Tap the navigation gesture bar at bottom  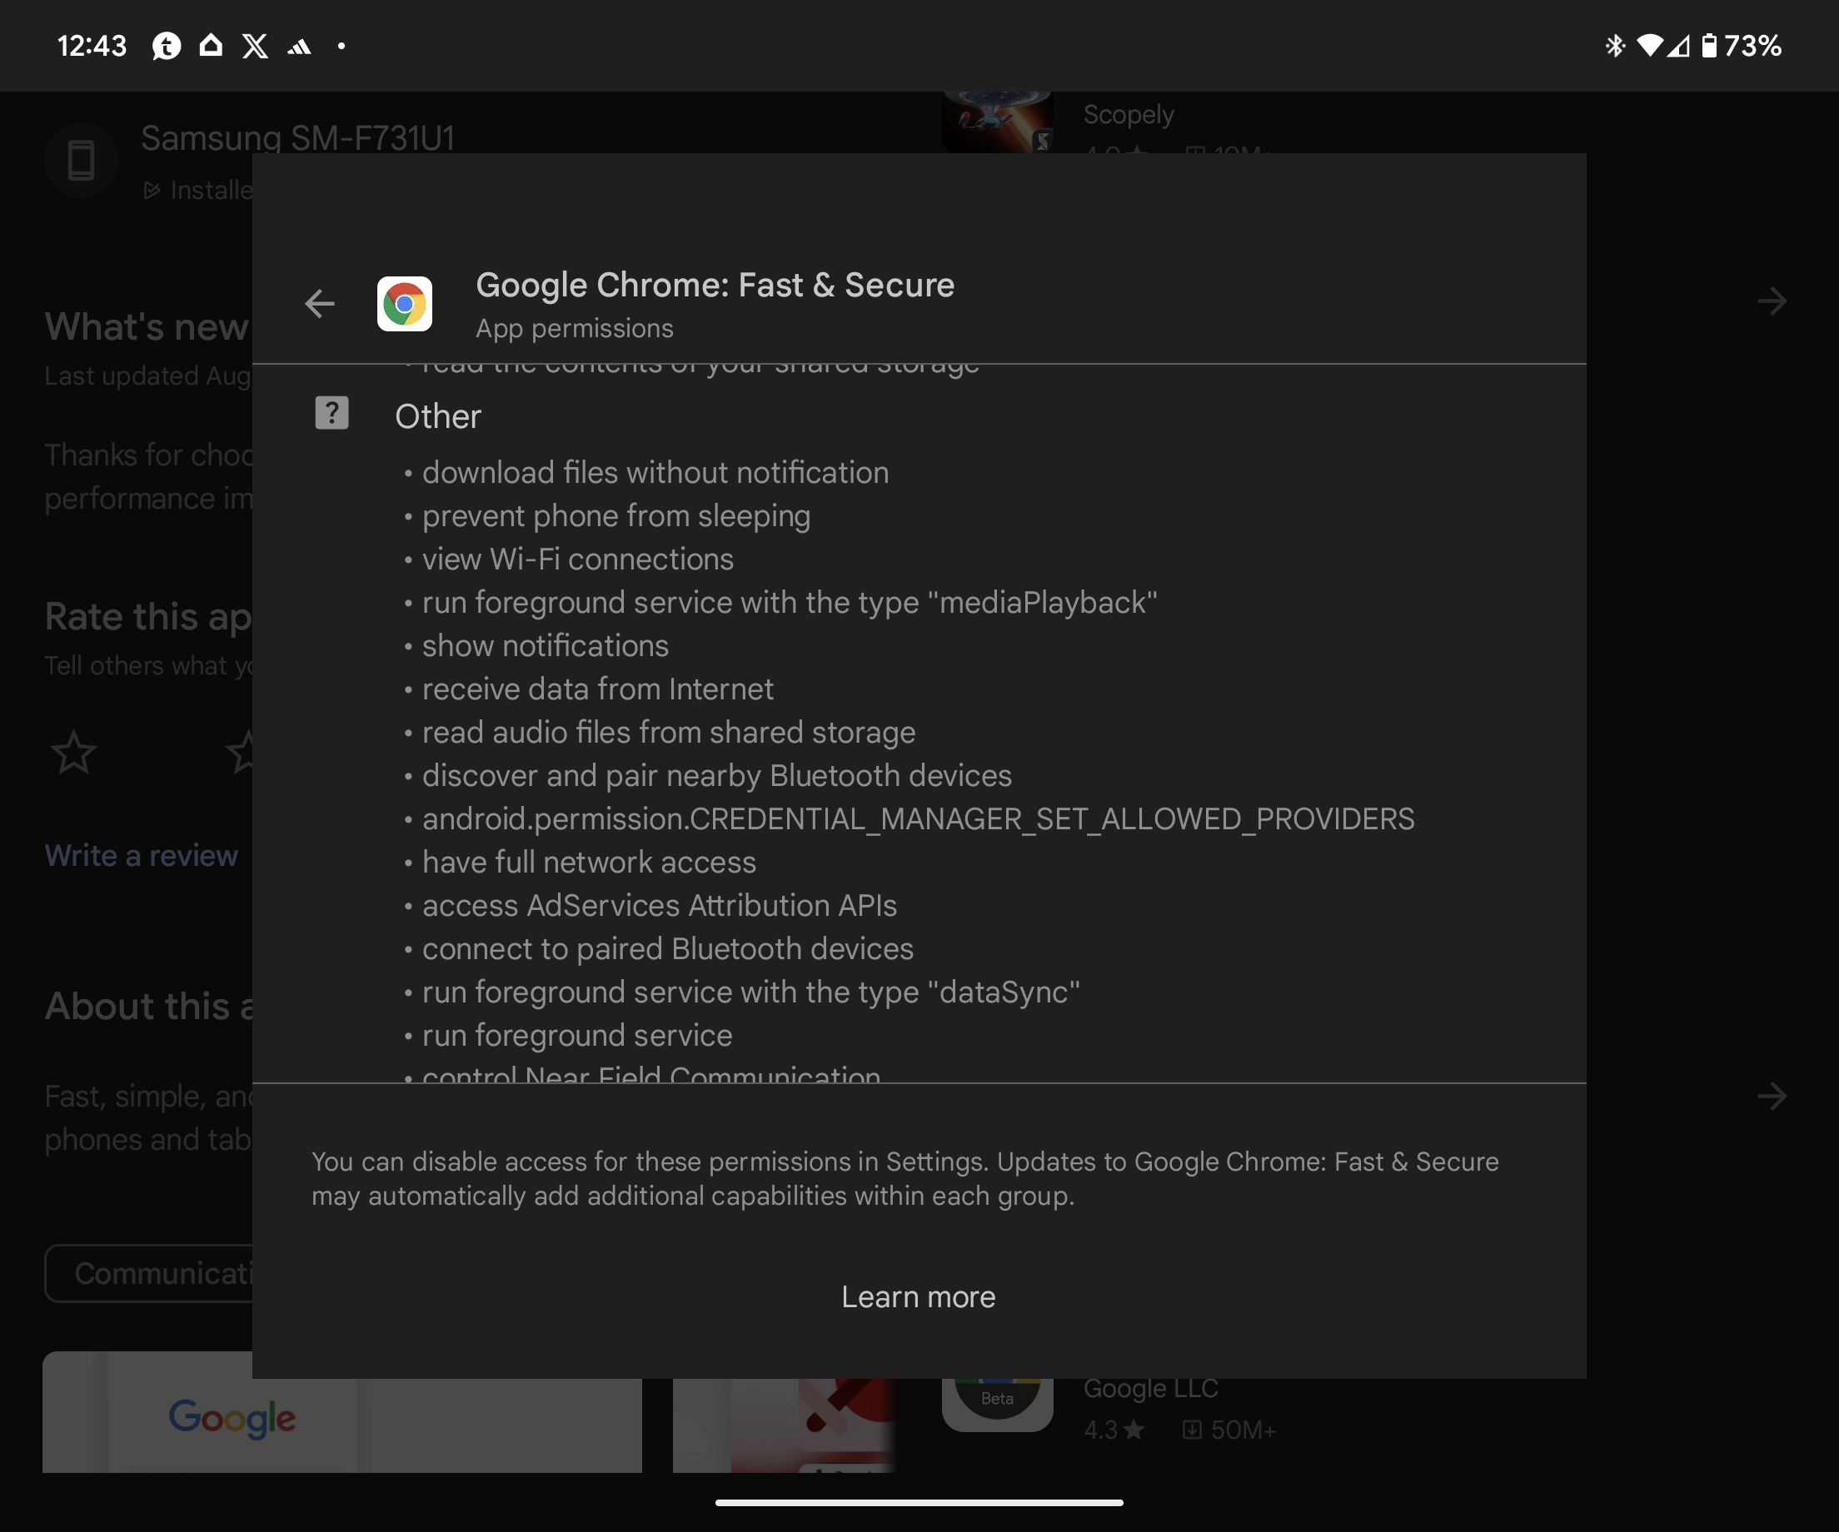919,1502
